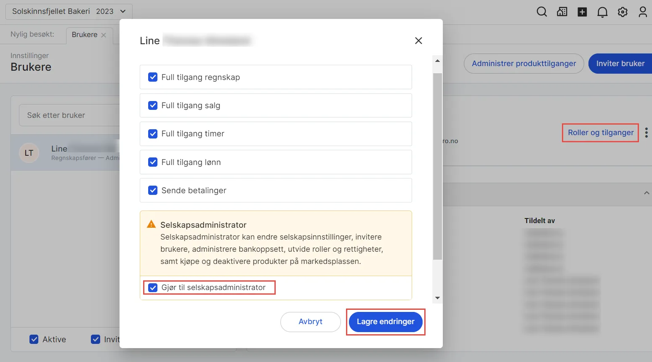Switch to the Brukere tab
The width and height of the screenshot is (652, 362).
tap(84, 35)
